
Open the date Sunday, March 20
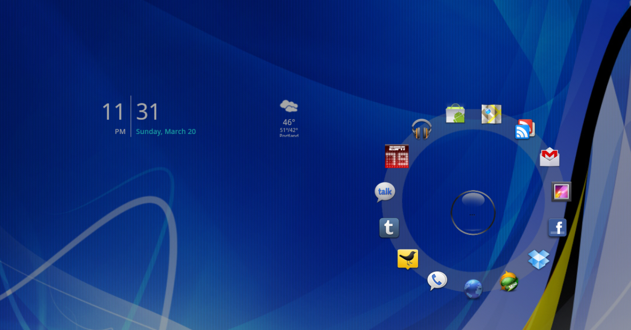pyautogui.click(x=166, y=132)
